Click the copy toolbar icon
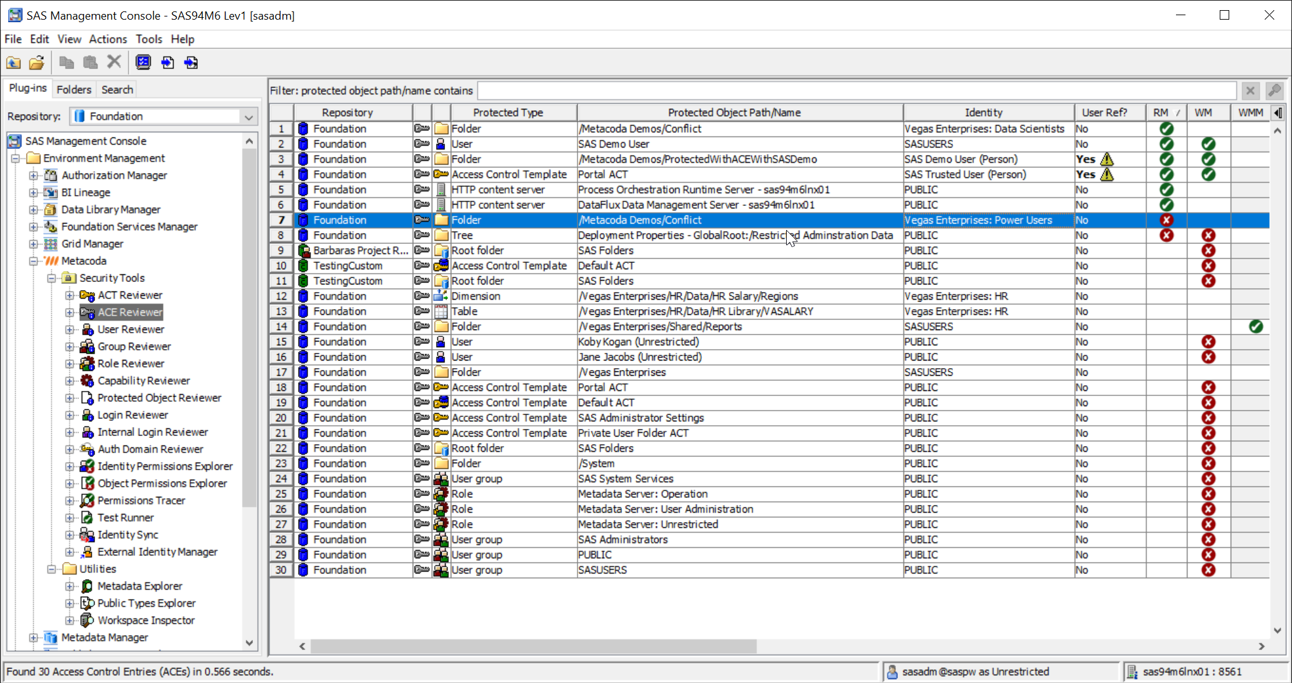 click(x=67, y=62)
